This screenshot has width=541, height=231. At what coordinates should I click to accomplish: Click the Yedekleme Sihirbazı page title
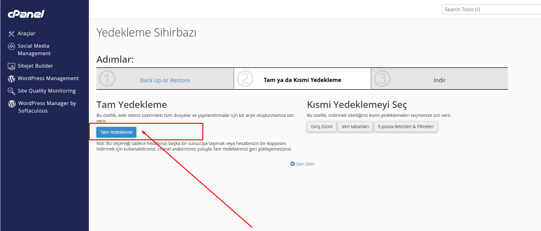(146, 32)
